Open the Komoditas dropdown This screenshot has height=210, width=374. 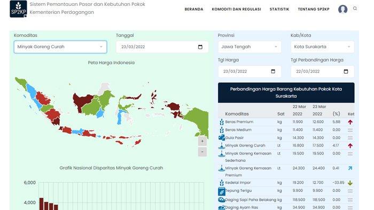click(60, 47)
